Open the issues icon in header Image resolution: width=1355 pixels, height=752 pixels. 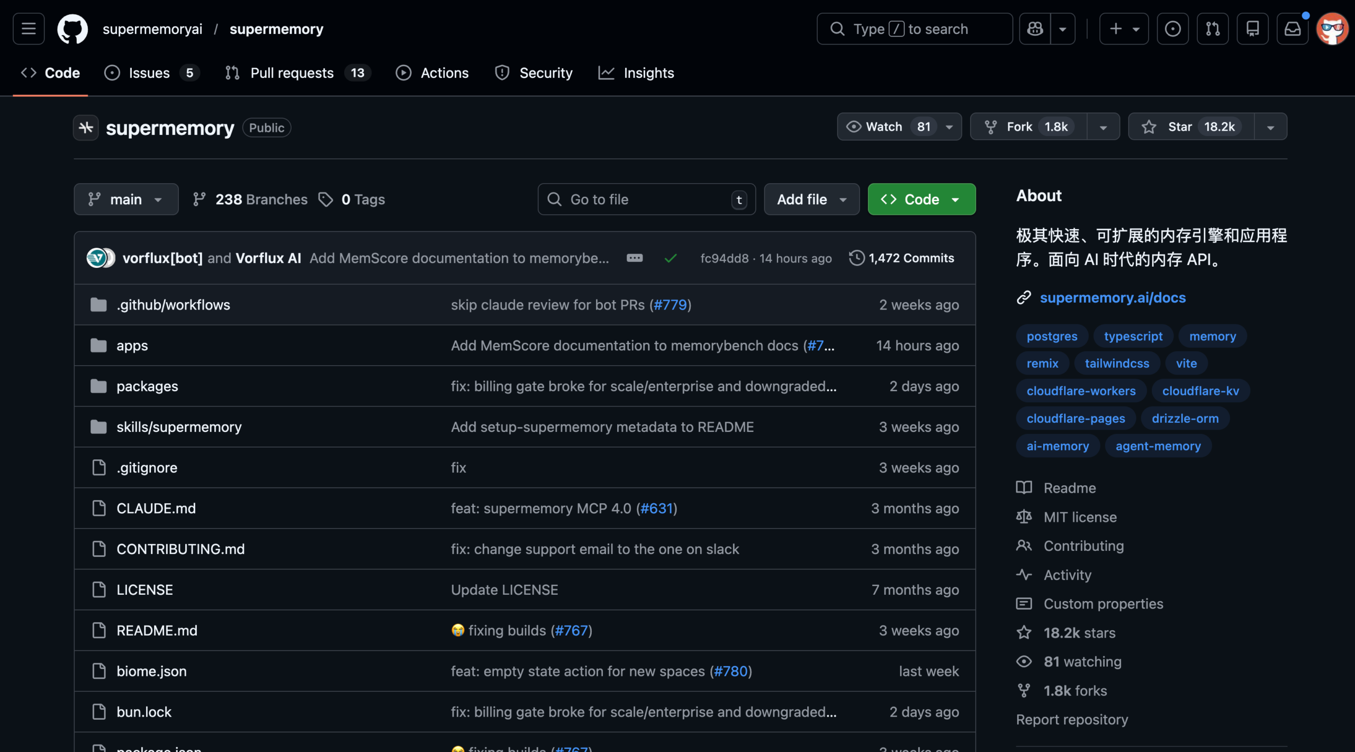coord(1172,29)
